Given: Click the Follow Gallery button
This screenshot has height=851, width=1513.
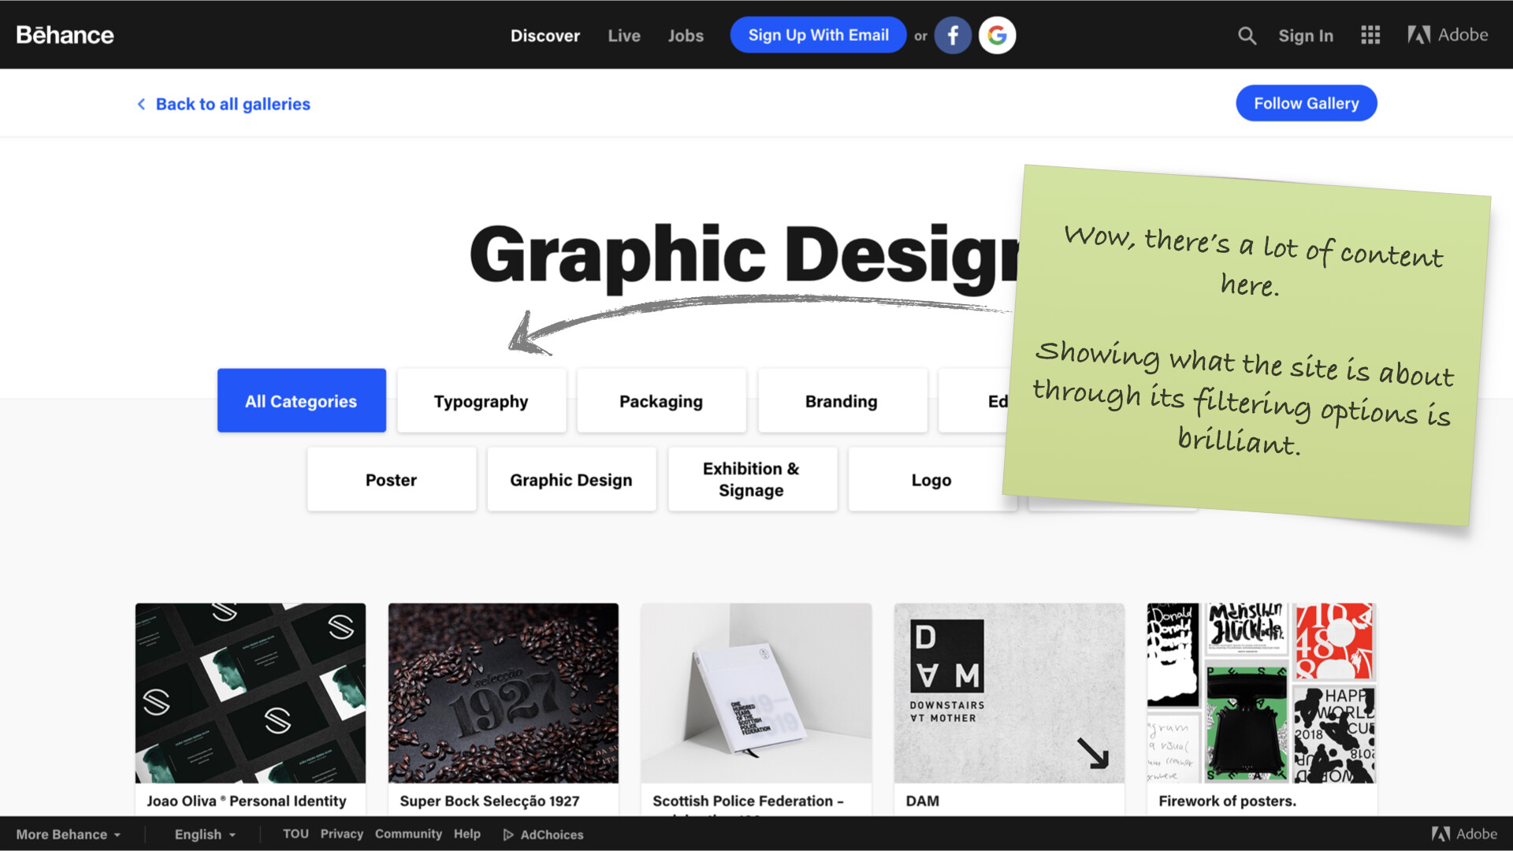Looking at the screenshot, I should tap(1306, 103).
